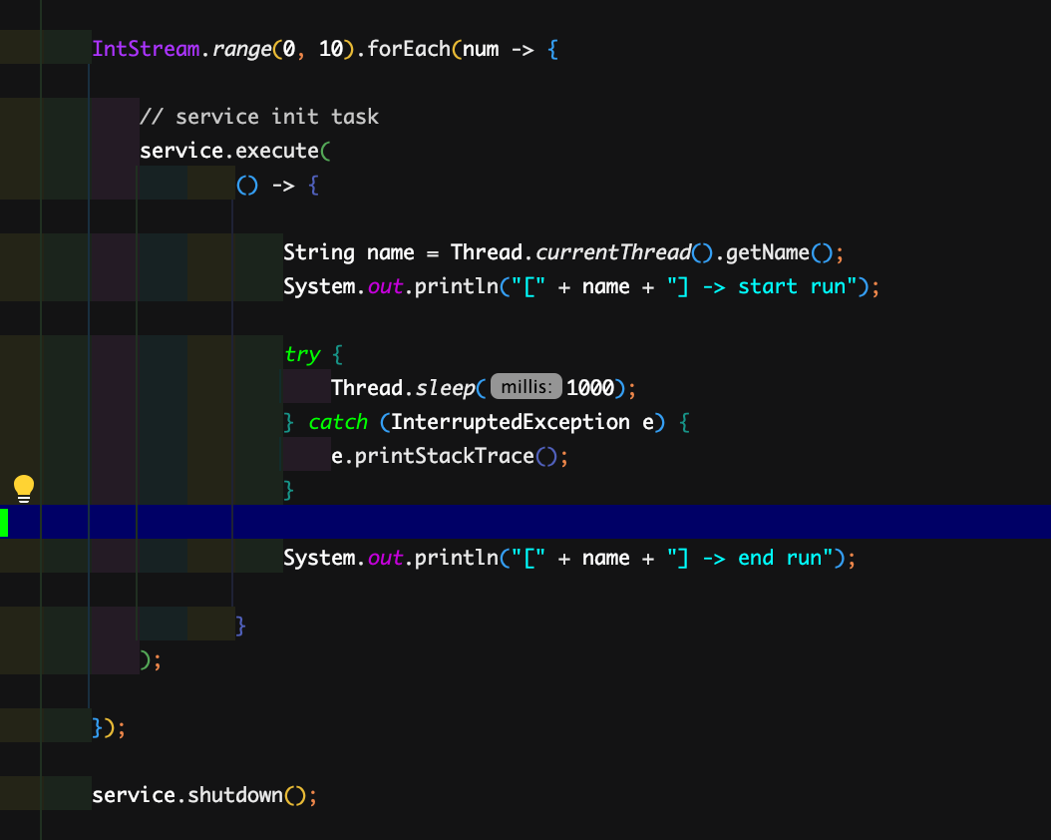
Task: Click 'service.shutdown()' line
Action: tap(204, 795)
